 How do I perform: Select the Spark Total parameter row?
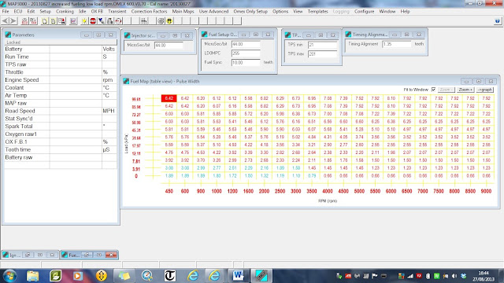(x=60, y=127)
